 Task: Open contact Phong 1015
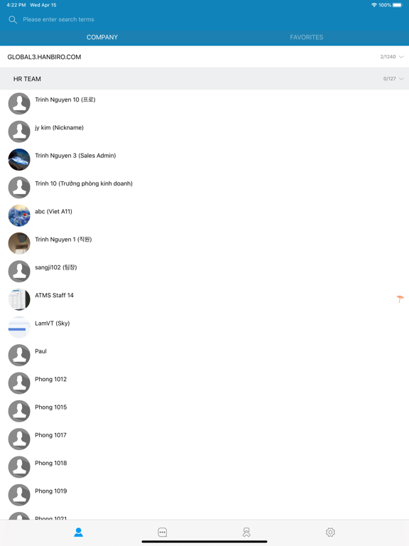204,411
